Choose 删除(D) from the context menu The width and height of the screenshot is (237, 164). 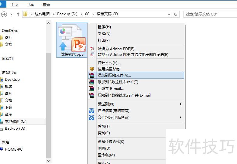click(127, 148)
